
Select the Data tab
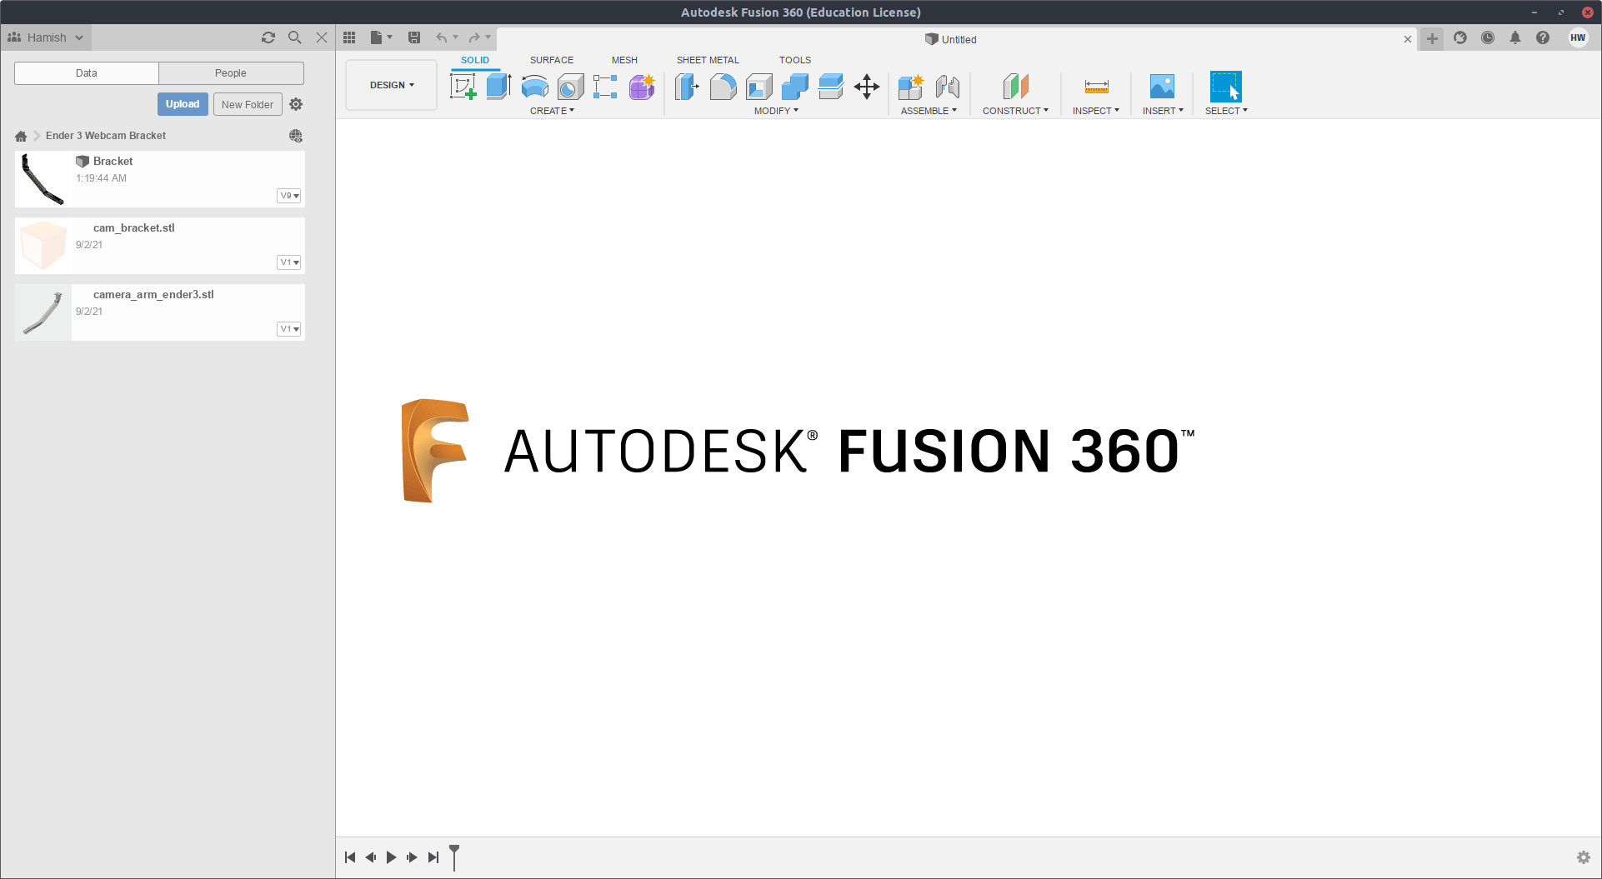click(x=87, y=73)
